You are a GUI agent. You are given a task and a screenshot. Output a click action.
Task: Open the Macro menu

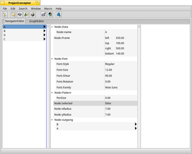(x=48, y=9)
